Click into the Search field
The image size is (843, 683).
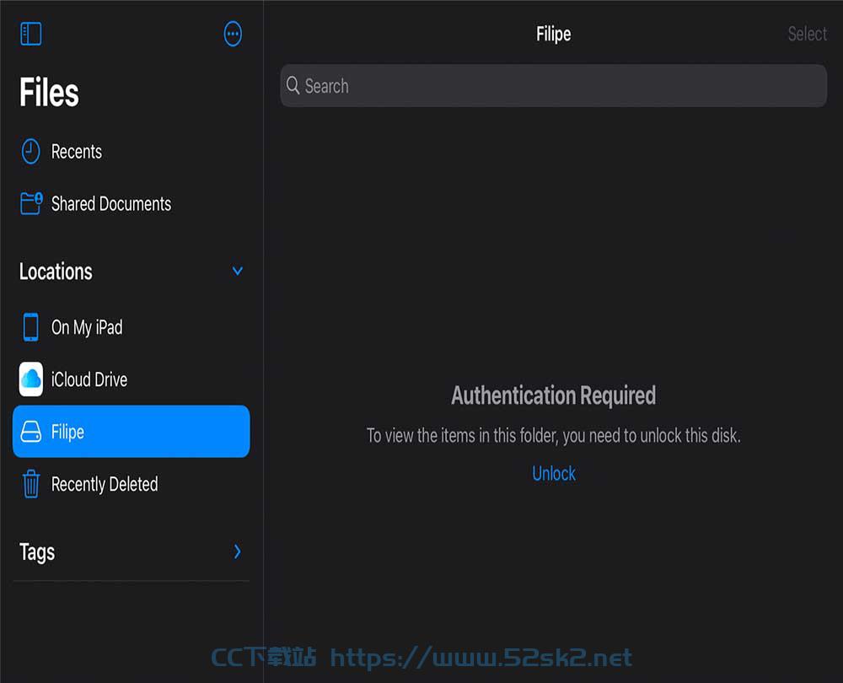click(553, 86)
